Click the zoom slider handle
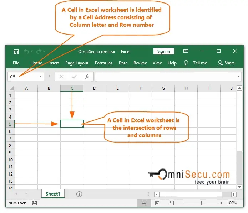Image resolution: width=248 pixels, height=213 pixels. pos(201,203)
